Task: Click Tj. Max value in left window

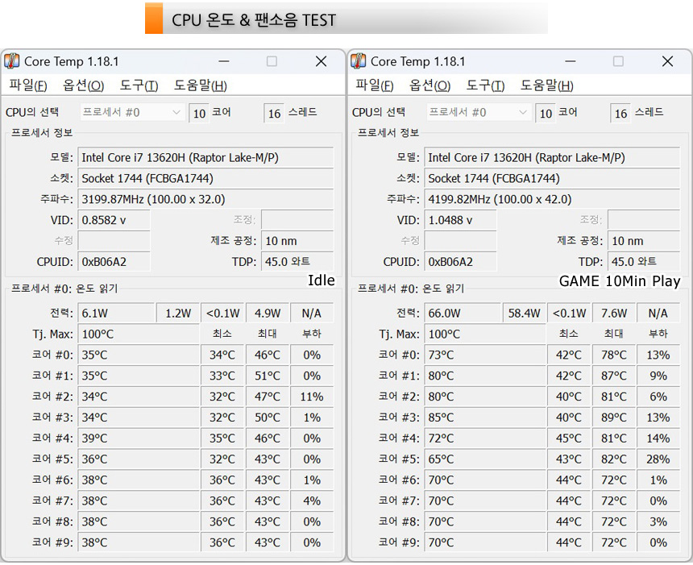Action: coord(137,334)
